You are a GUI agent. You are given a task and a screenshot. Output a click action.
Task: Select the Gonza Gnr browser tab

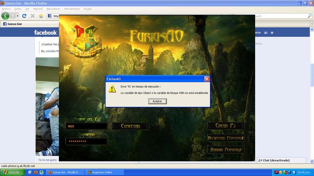pos(30,24)
